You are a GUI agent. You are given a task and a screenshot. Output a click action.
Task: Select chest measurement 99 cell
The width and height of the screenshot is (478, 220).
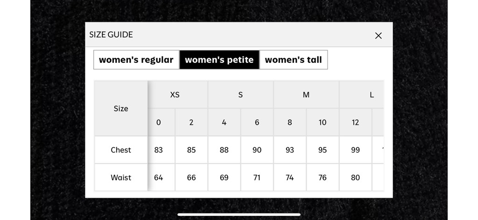pyautogui.click(x=355, y=150)
